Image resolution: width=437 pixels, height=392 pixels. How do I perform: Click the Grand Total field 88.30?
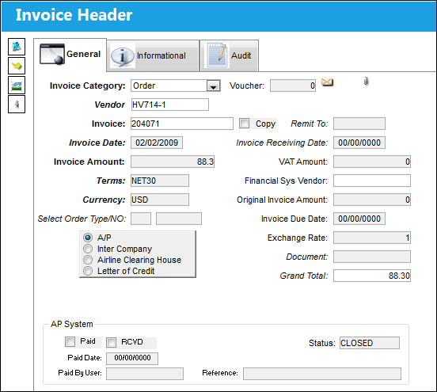point(372,276)
